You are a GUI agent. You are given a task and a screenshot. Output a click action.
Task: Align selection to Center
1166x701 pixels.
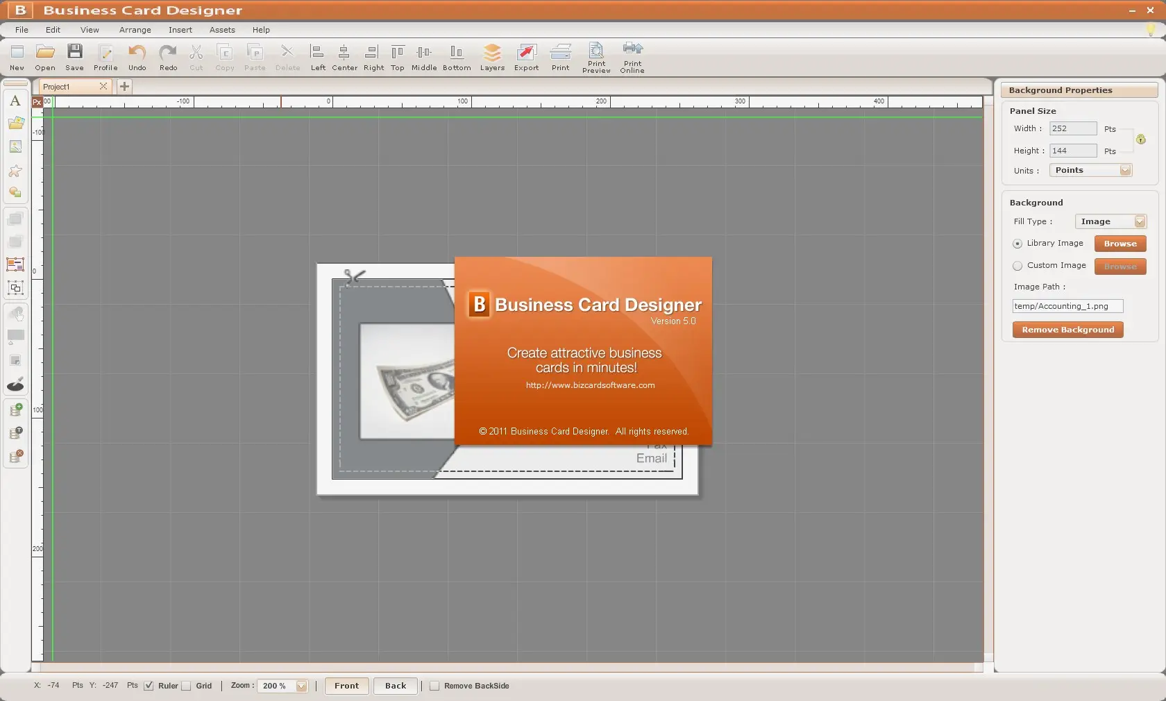pos(344,57)
